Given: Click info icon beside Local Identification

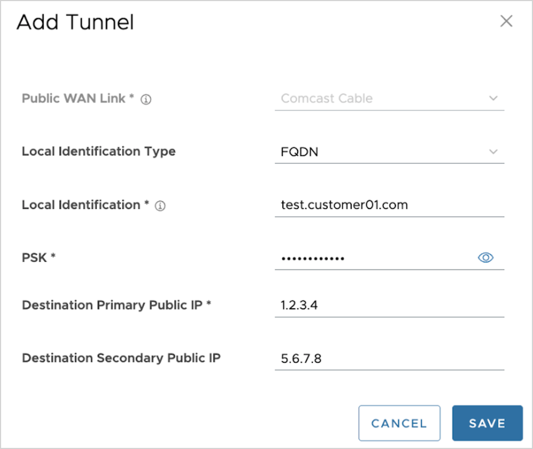Looking at the screenshot, I should [x=161, y=206].
